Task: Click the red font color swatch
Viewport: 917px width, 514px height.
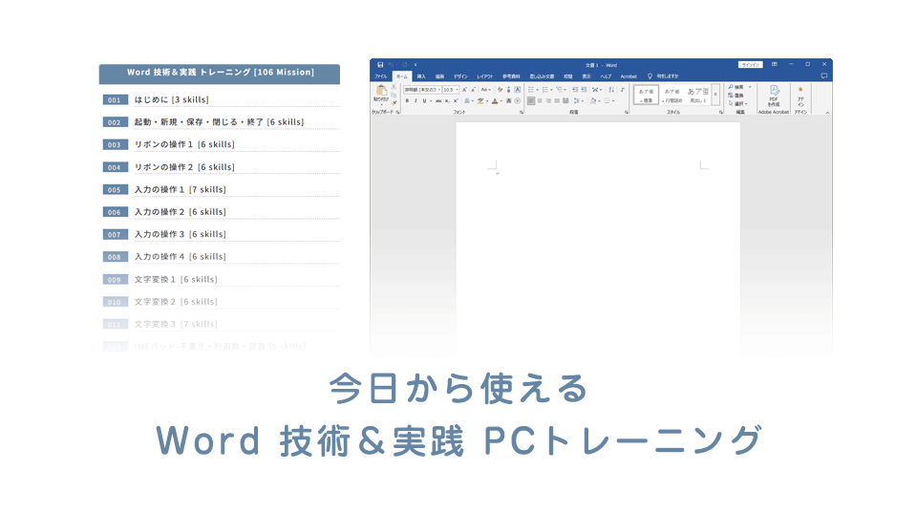Action: pos(496,100)
